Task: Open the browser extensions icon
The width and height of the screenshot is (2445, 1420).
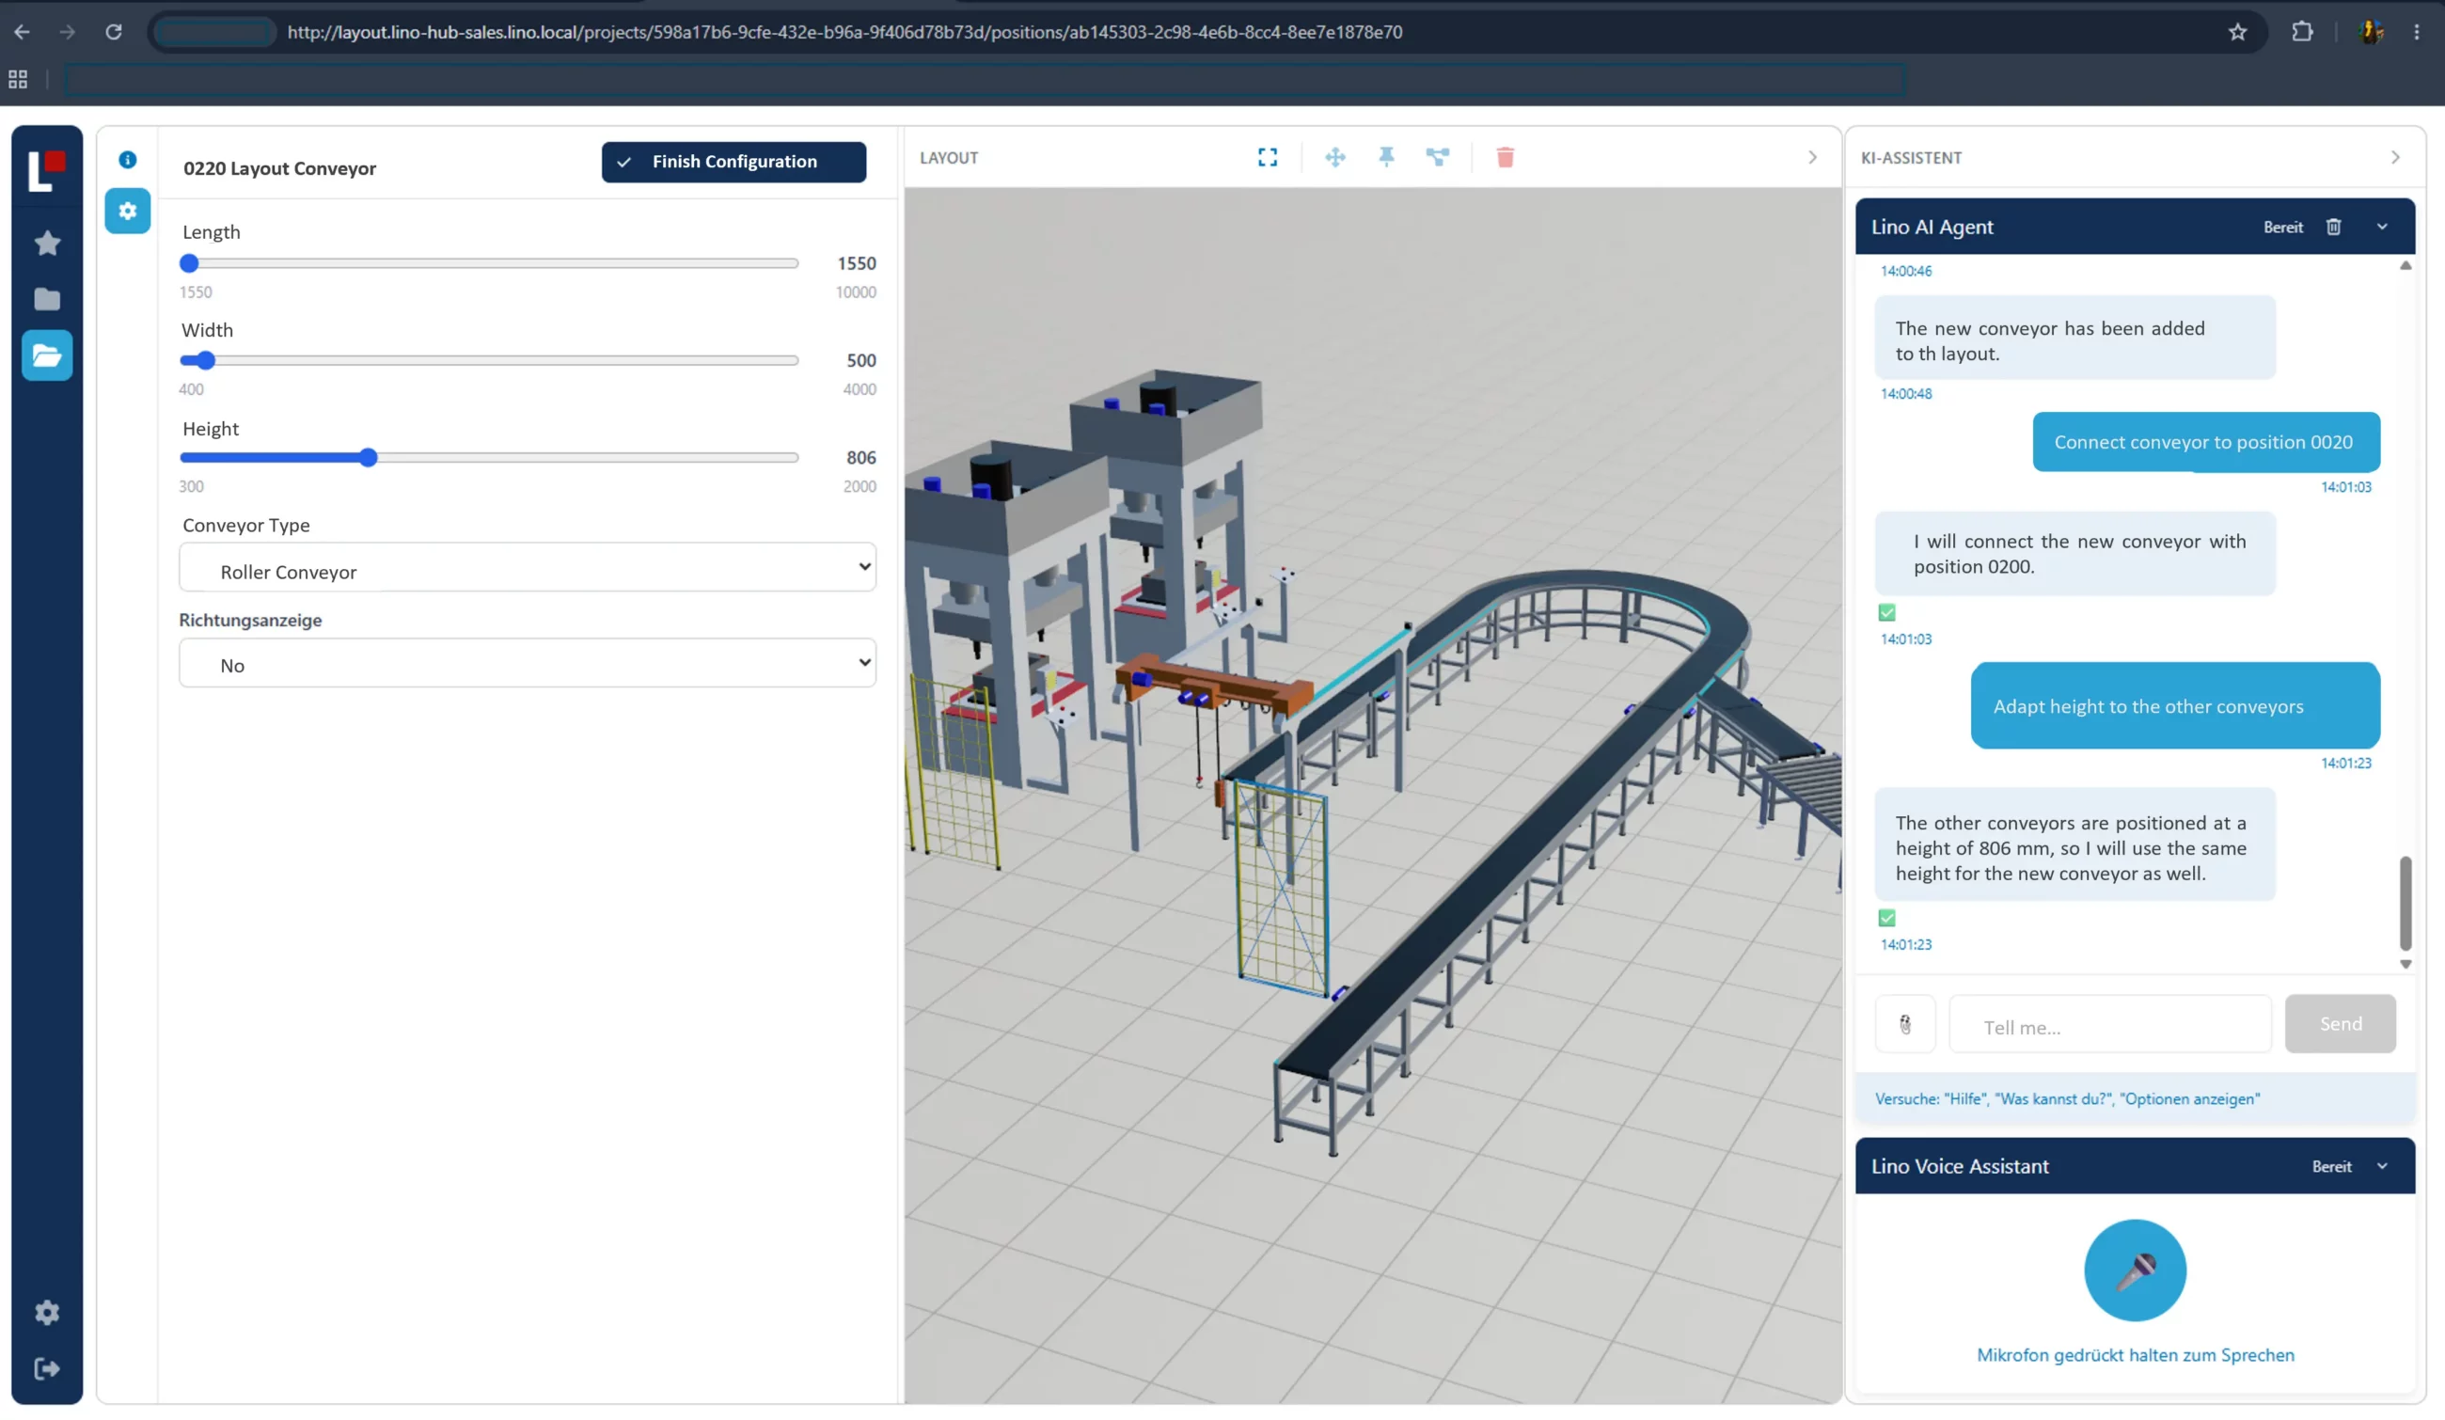Action: tap(2301, 32)
